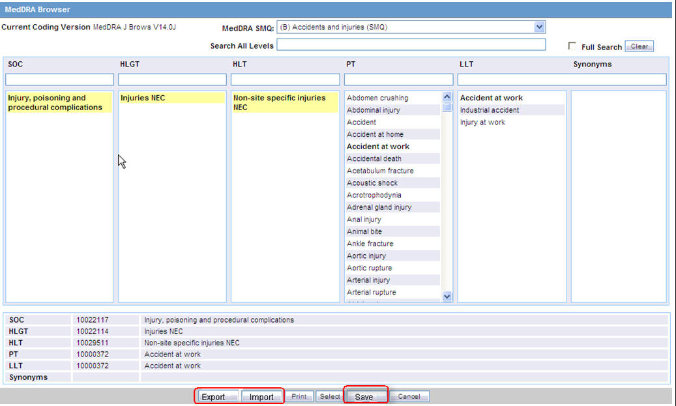Select LLT term Accident at work
This screenshot has height=406, width=676.
[x=512, y=98]
